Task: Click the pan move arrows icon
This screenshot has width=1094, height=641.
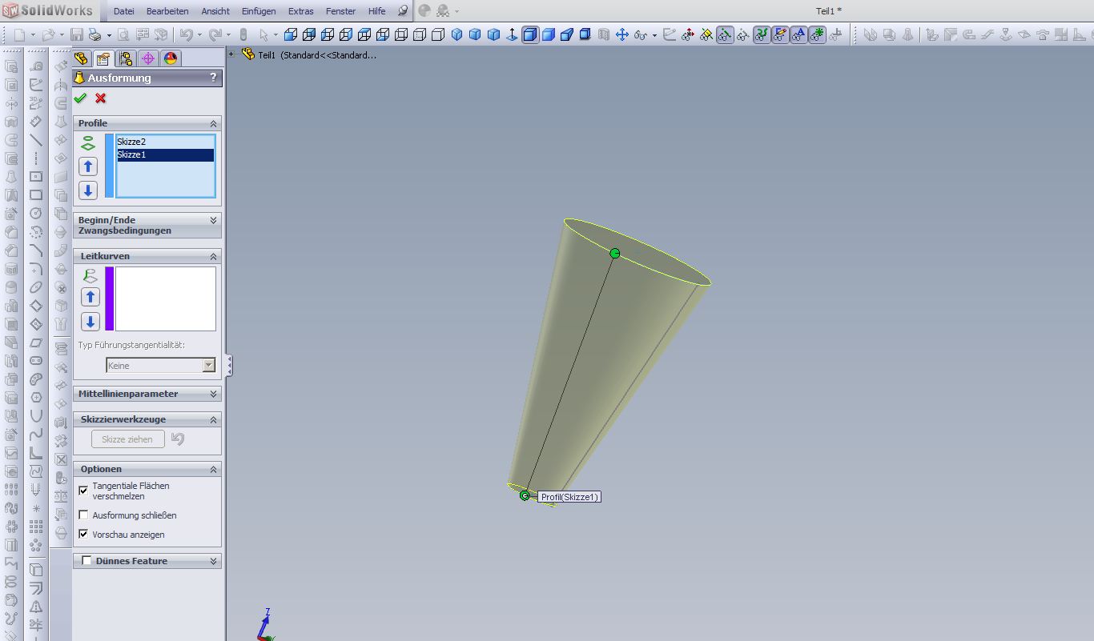Action: click(621, 35)
